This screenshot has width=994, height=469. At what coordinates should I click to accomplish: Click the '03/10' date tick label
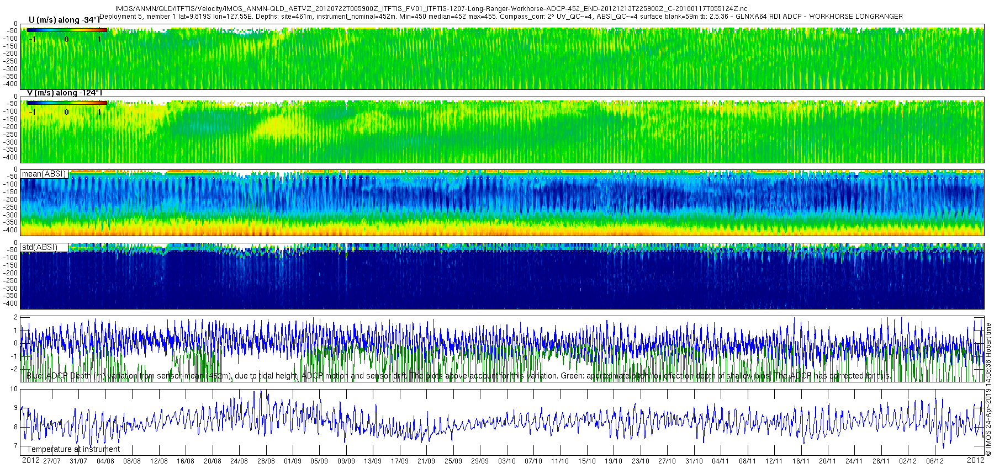coord(507,461)
